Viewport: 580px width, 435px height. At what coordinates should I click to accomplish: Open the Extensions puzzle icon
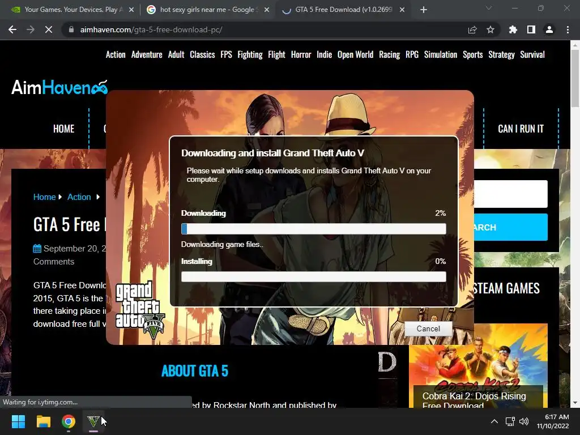coord(513,29)
